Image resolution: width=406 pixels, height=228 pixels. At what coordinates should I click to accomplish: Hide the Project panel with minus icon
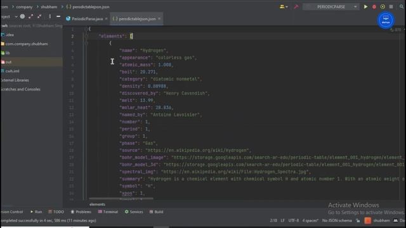click(x=58, y=16)
